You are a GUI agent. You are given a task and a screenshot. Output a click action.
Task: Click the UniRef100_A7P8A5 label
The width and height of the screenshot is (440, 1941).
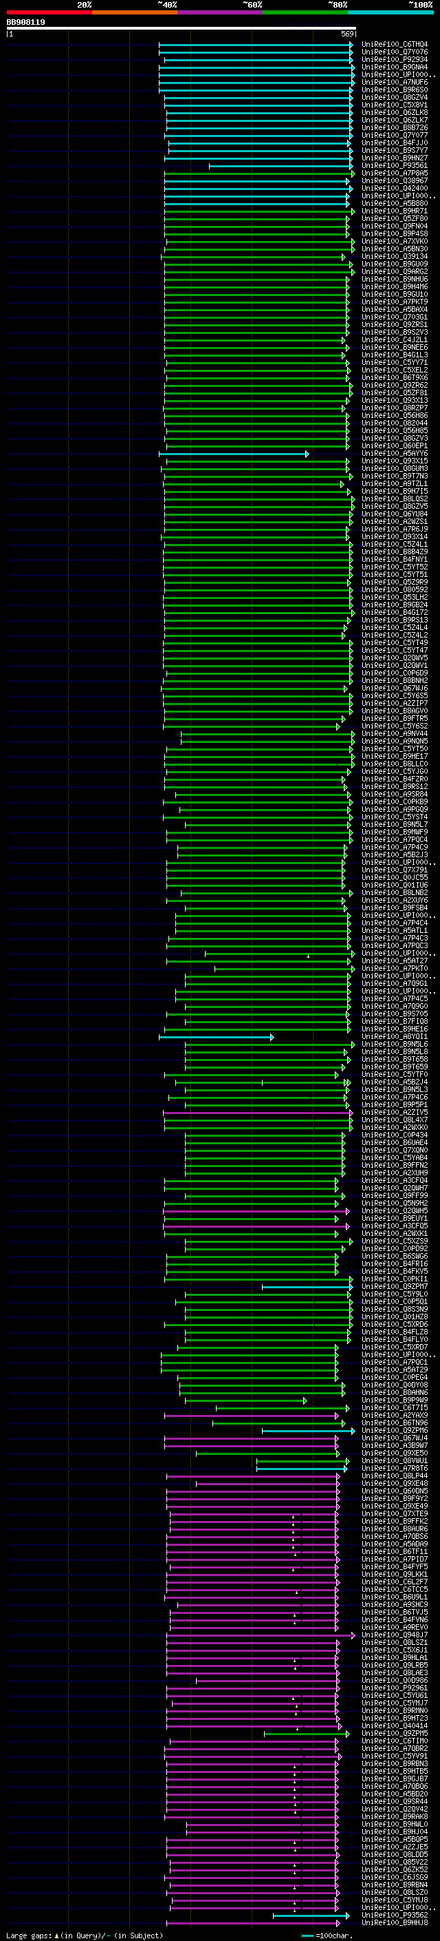395,174
